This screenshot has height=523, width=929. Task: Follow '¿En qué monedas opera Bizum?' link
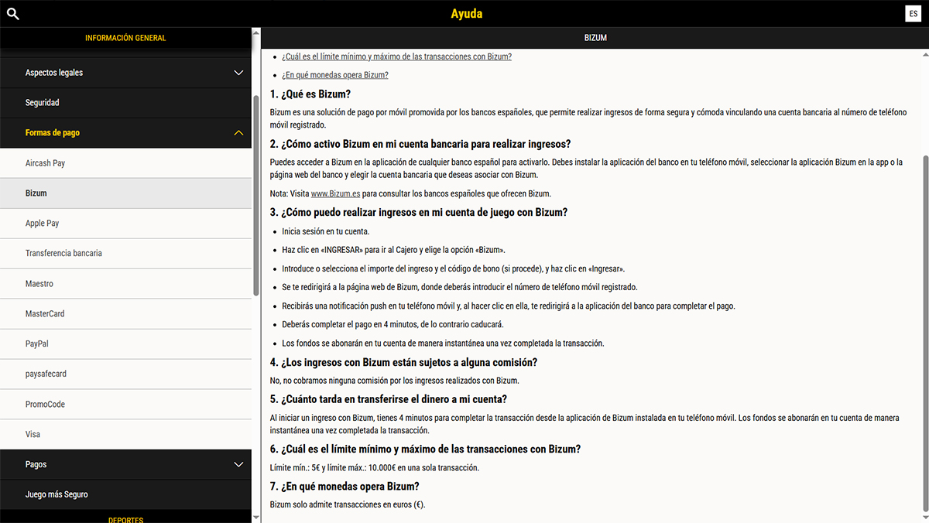pyautogui.click(x=335, y=75)
